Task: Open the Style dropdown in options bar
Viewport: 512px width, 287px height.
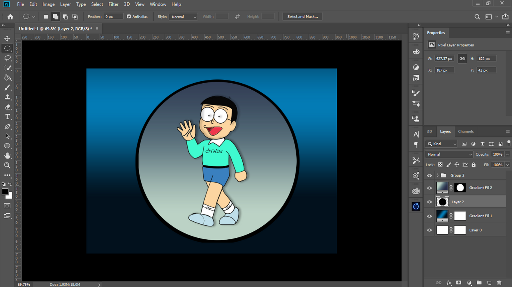Action: pos(184,17)
